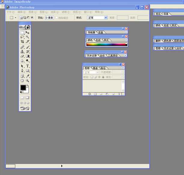Choose Intersect with Selection mode
The image size is (184, 175).
pos(32,18)
